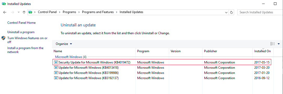Click the 2017-01-20 install date
283x94 pixels.
(x=262, y=73)
